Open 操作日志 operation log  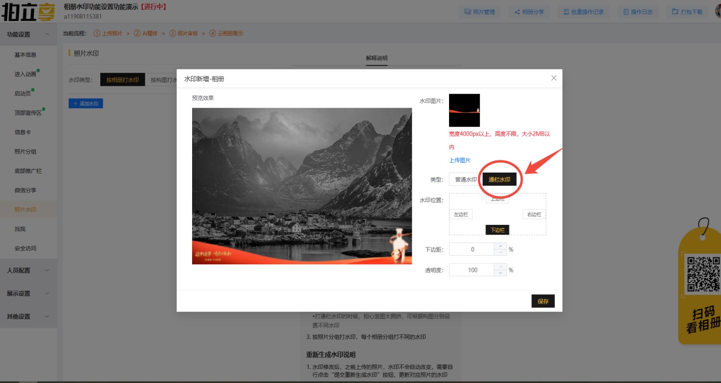638,12
